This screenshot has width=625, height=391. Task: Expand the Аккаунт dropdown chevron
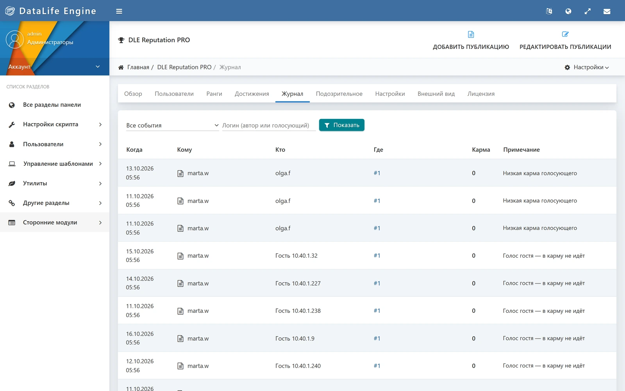click(x=98, y=67)
